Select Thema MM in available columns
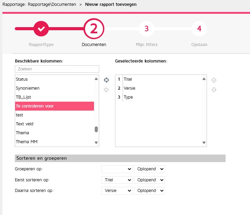The image size is (250, 215). pyautogui.click(x=54, y=142)
